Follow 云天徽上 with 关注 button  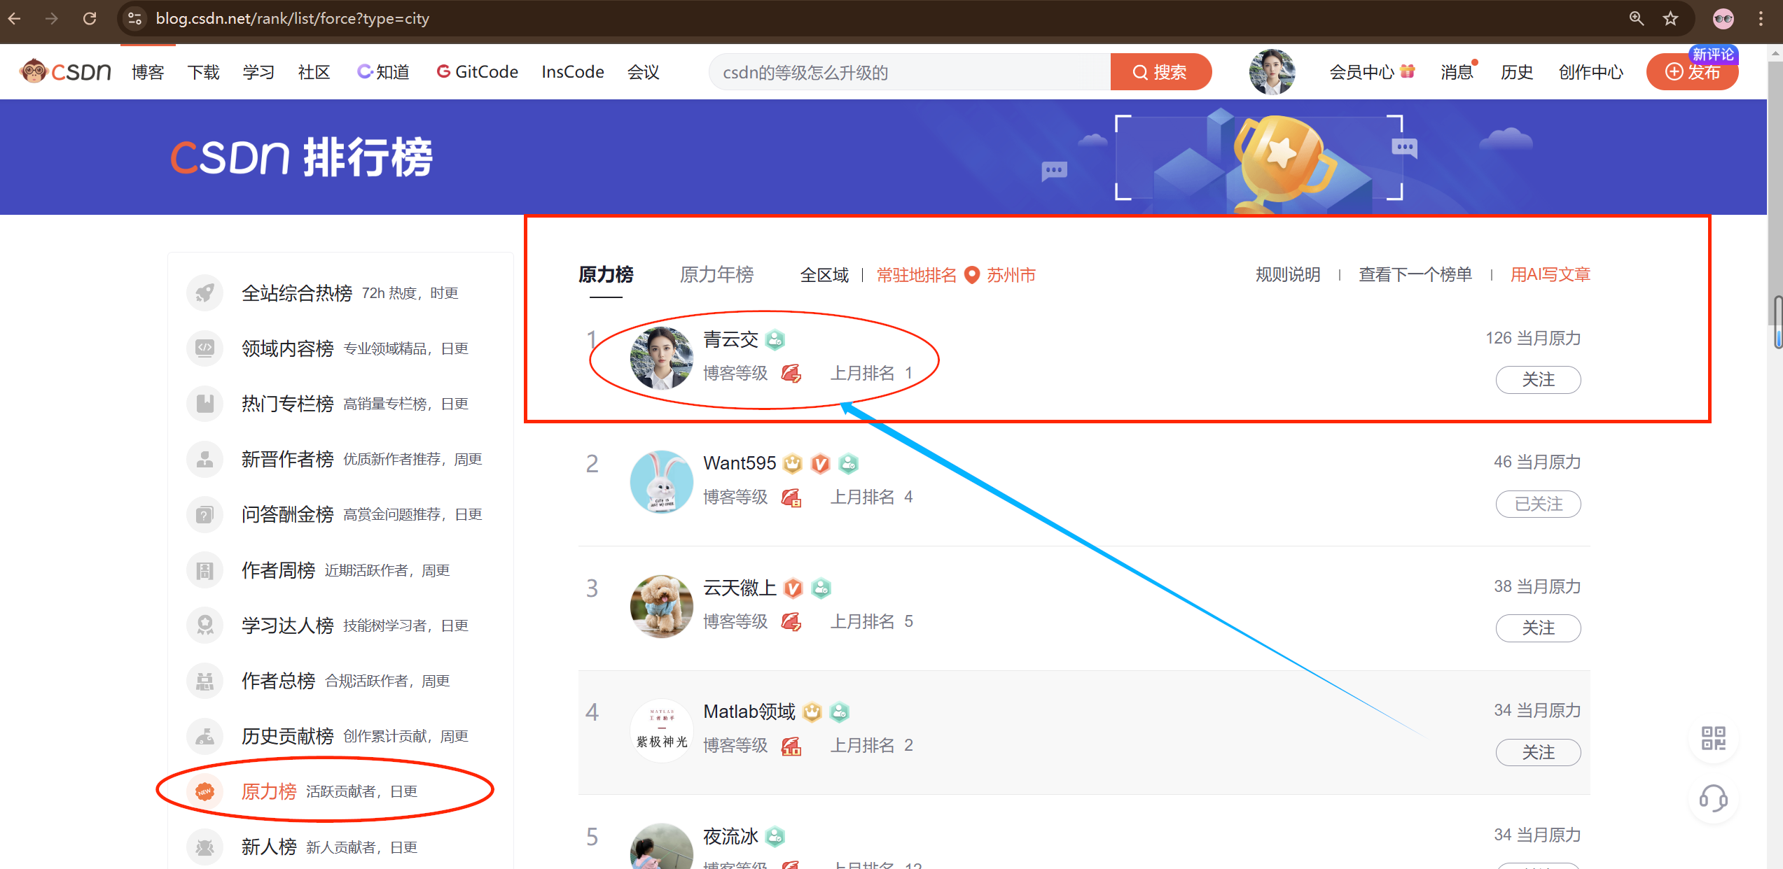point(1538,628)
